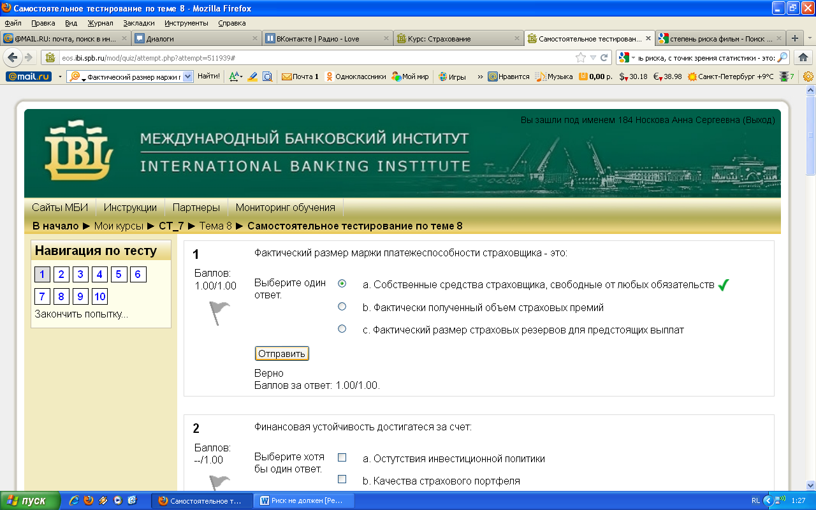Flag question 1 with the flag icon
Image resolution: width=816 pixels, height=510 pixels.
(x=219, y=312)
